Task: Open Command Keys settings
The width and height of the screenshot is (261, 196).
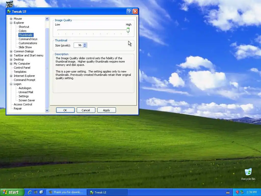Action: coord(28,39)
